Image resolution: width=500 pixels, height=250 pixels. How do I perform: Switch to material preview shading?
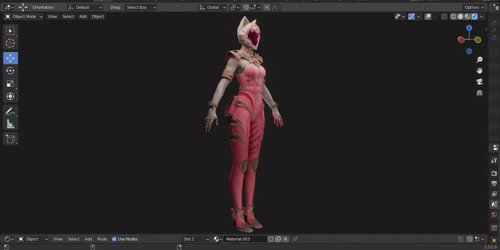click(467, 16)
